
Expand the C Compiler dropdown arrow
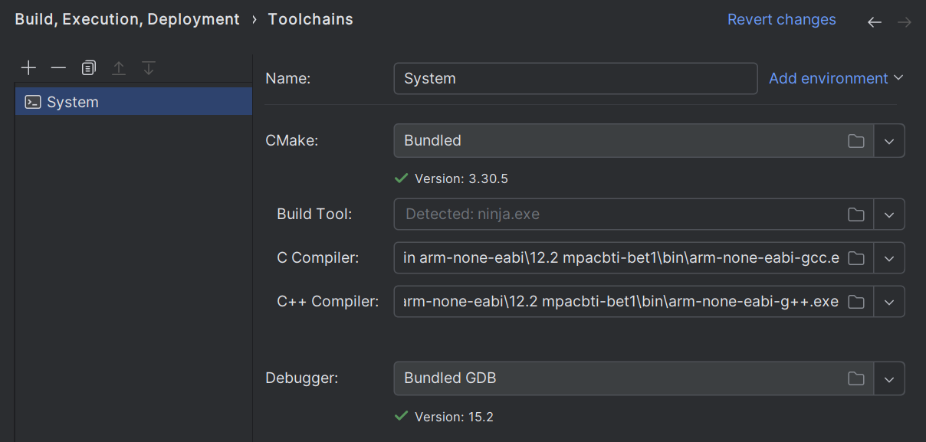tap(889, 258)
